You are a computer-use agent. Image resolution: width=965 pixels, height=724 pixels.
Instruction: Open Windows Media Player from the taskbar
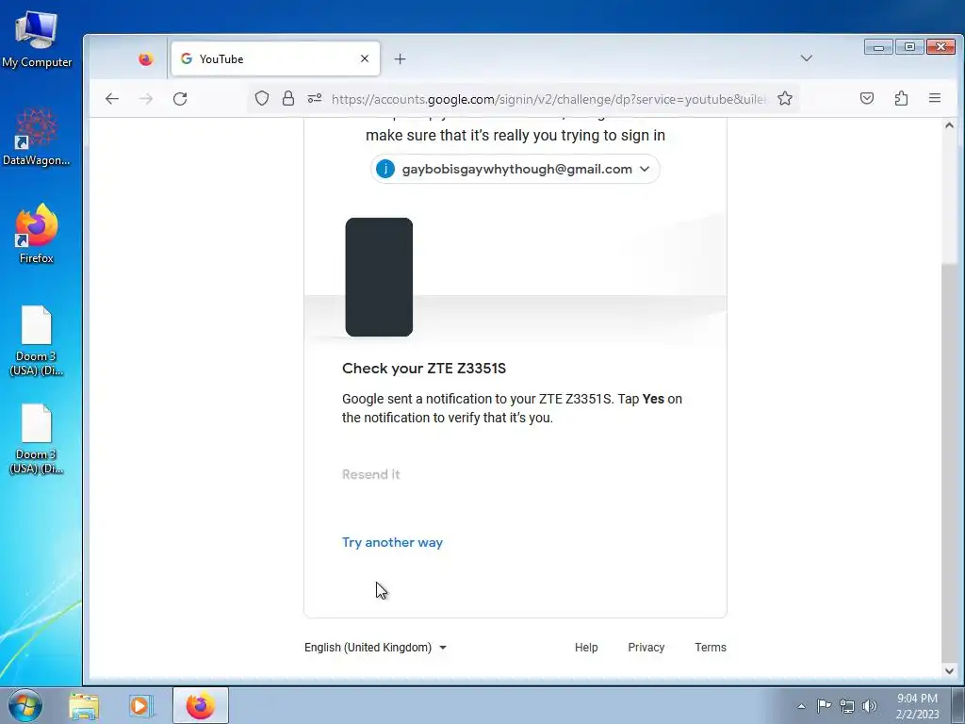click(140, 706)
